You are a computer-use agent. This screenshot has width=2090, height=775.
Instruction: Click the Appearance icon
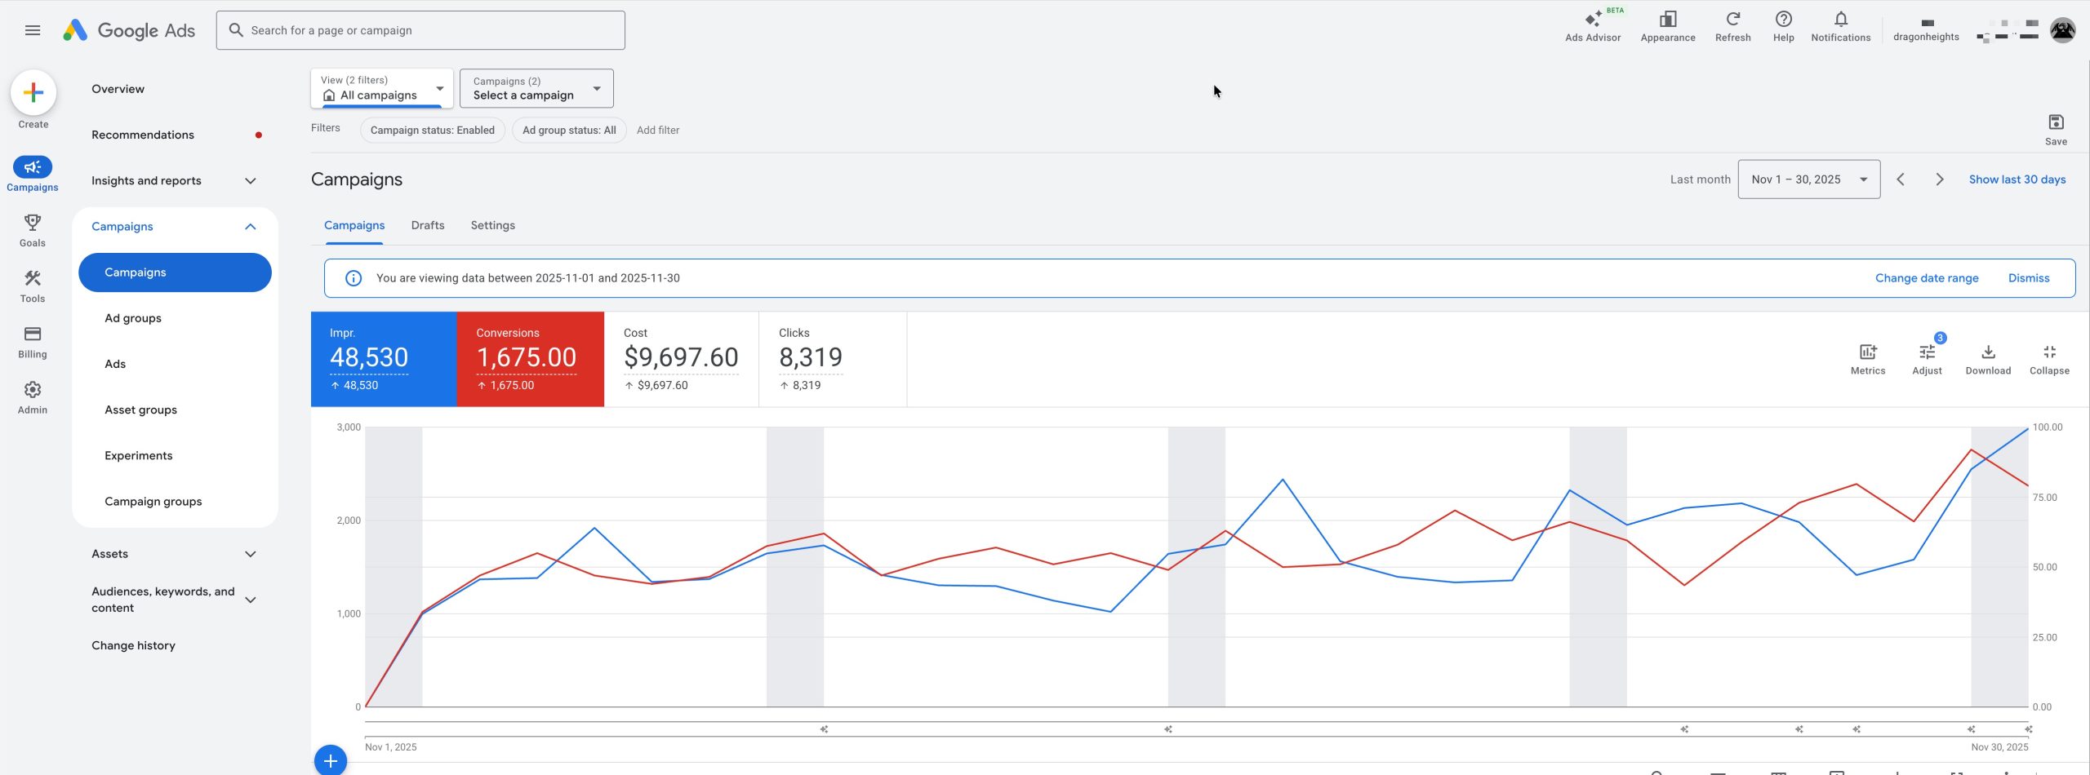[1667, 26]
